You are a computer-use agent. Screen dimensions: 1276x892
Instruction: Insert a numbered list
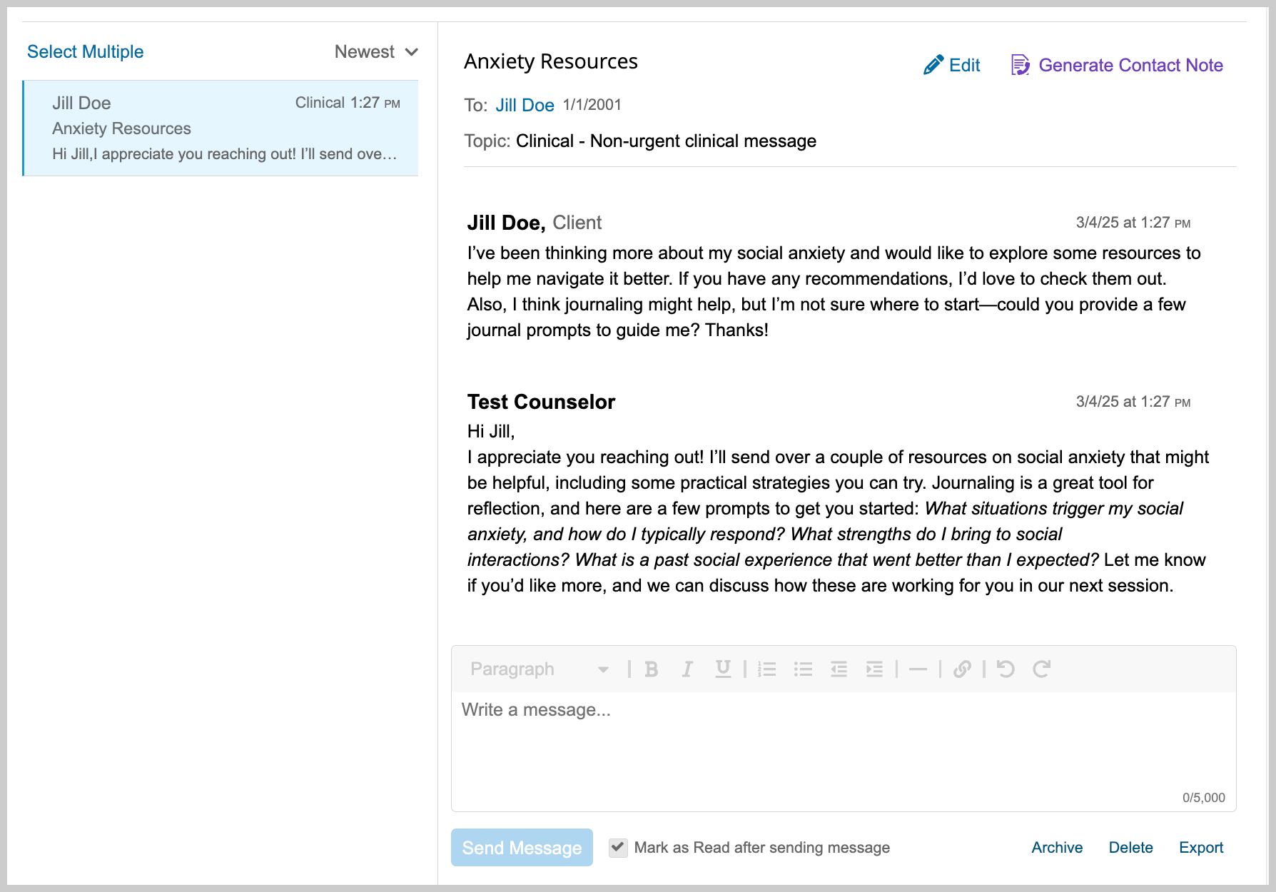(767, 669)
